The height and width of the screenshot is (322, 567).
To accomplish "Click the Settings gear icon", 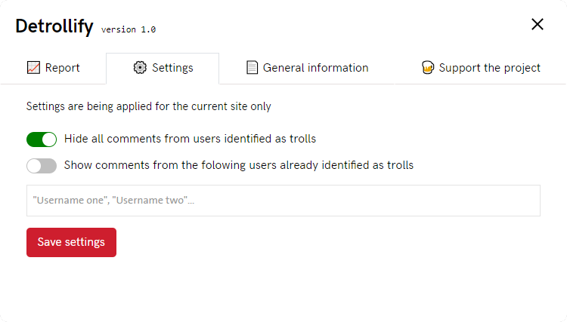I will (x=140, y=68).
